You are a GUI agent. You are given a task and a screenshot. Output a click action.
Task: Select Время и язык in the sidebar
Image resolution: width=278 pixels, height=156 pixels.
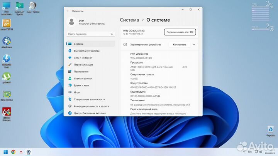coord(81,86)
